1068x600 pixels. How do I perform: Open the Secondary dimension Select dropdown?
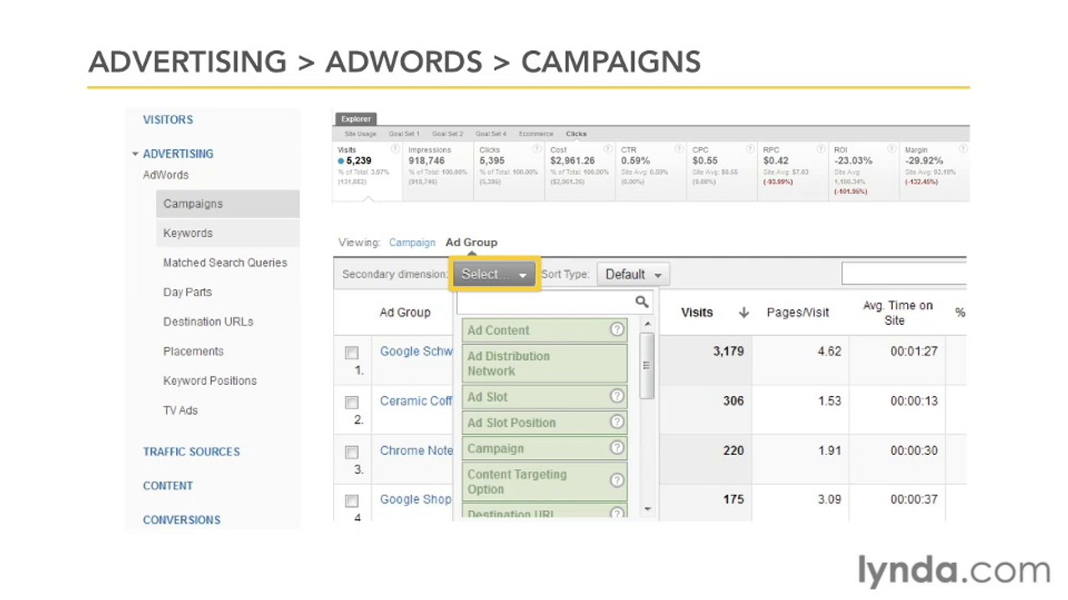coord(495,274)
